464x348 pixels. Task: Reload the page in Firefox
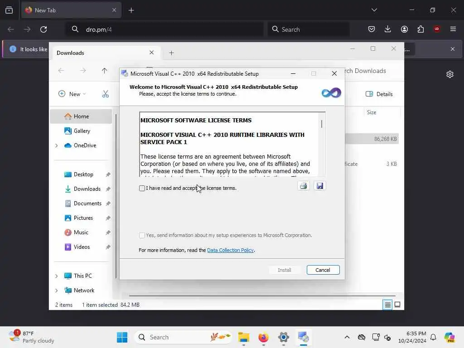[x=43, y=29]
